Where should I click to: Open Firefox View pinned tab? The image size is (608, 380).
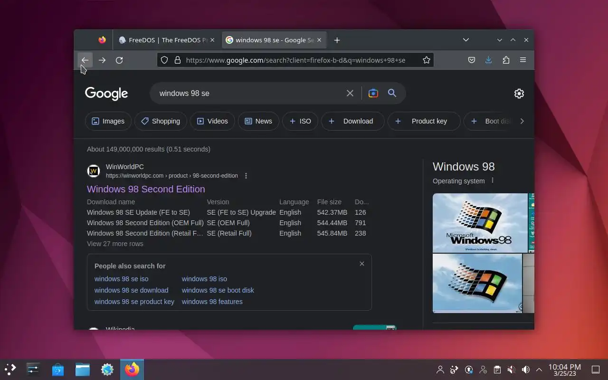click(102, 40)
